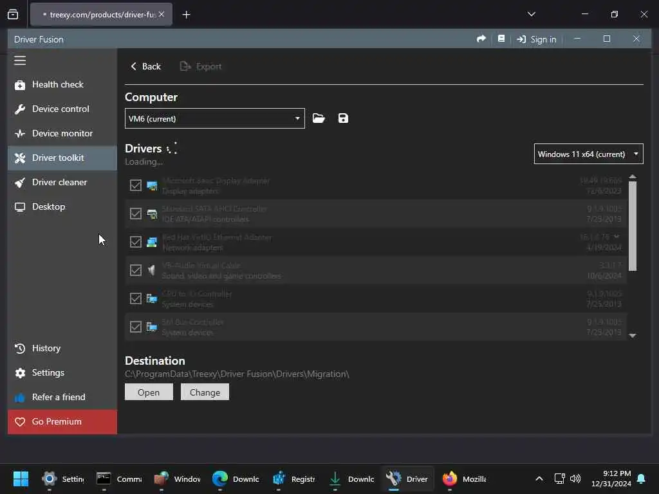Click the notes icon beside Sign in

(x=501, y=39)
